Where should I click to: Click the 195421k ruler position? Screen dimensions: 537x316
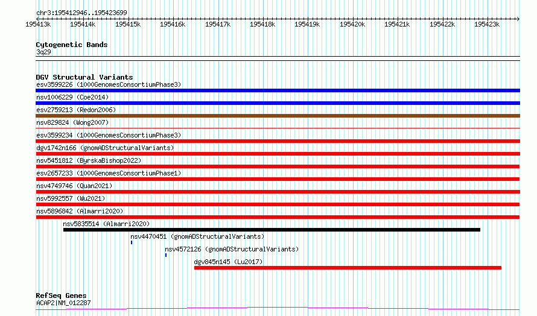tap(397, 24)
